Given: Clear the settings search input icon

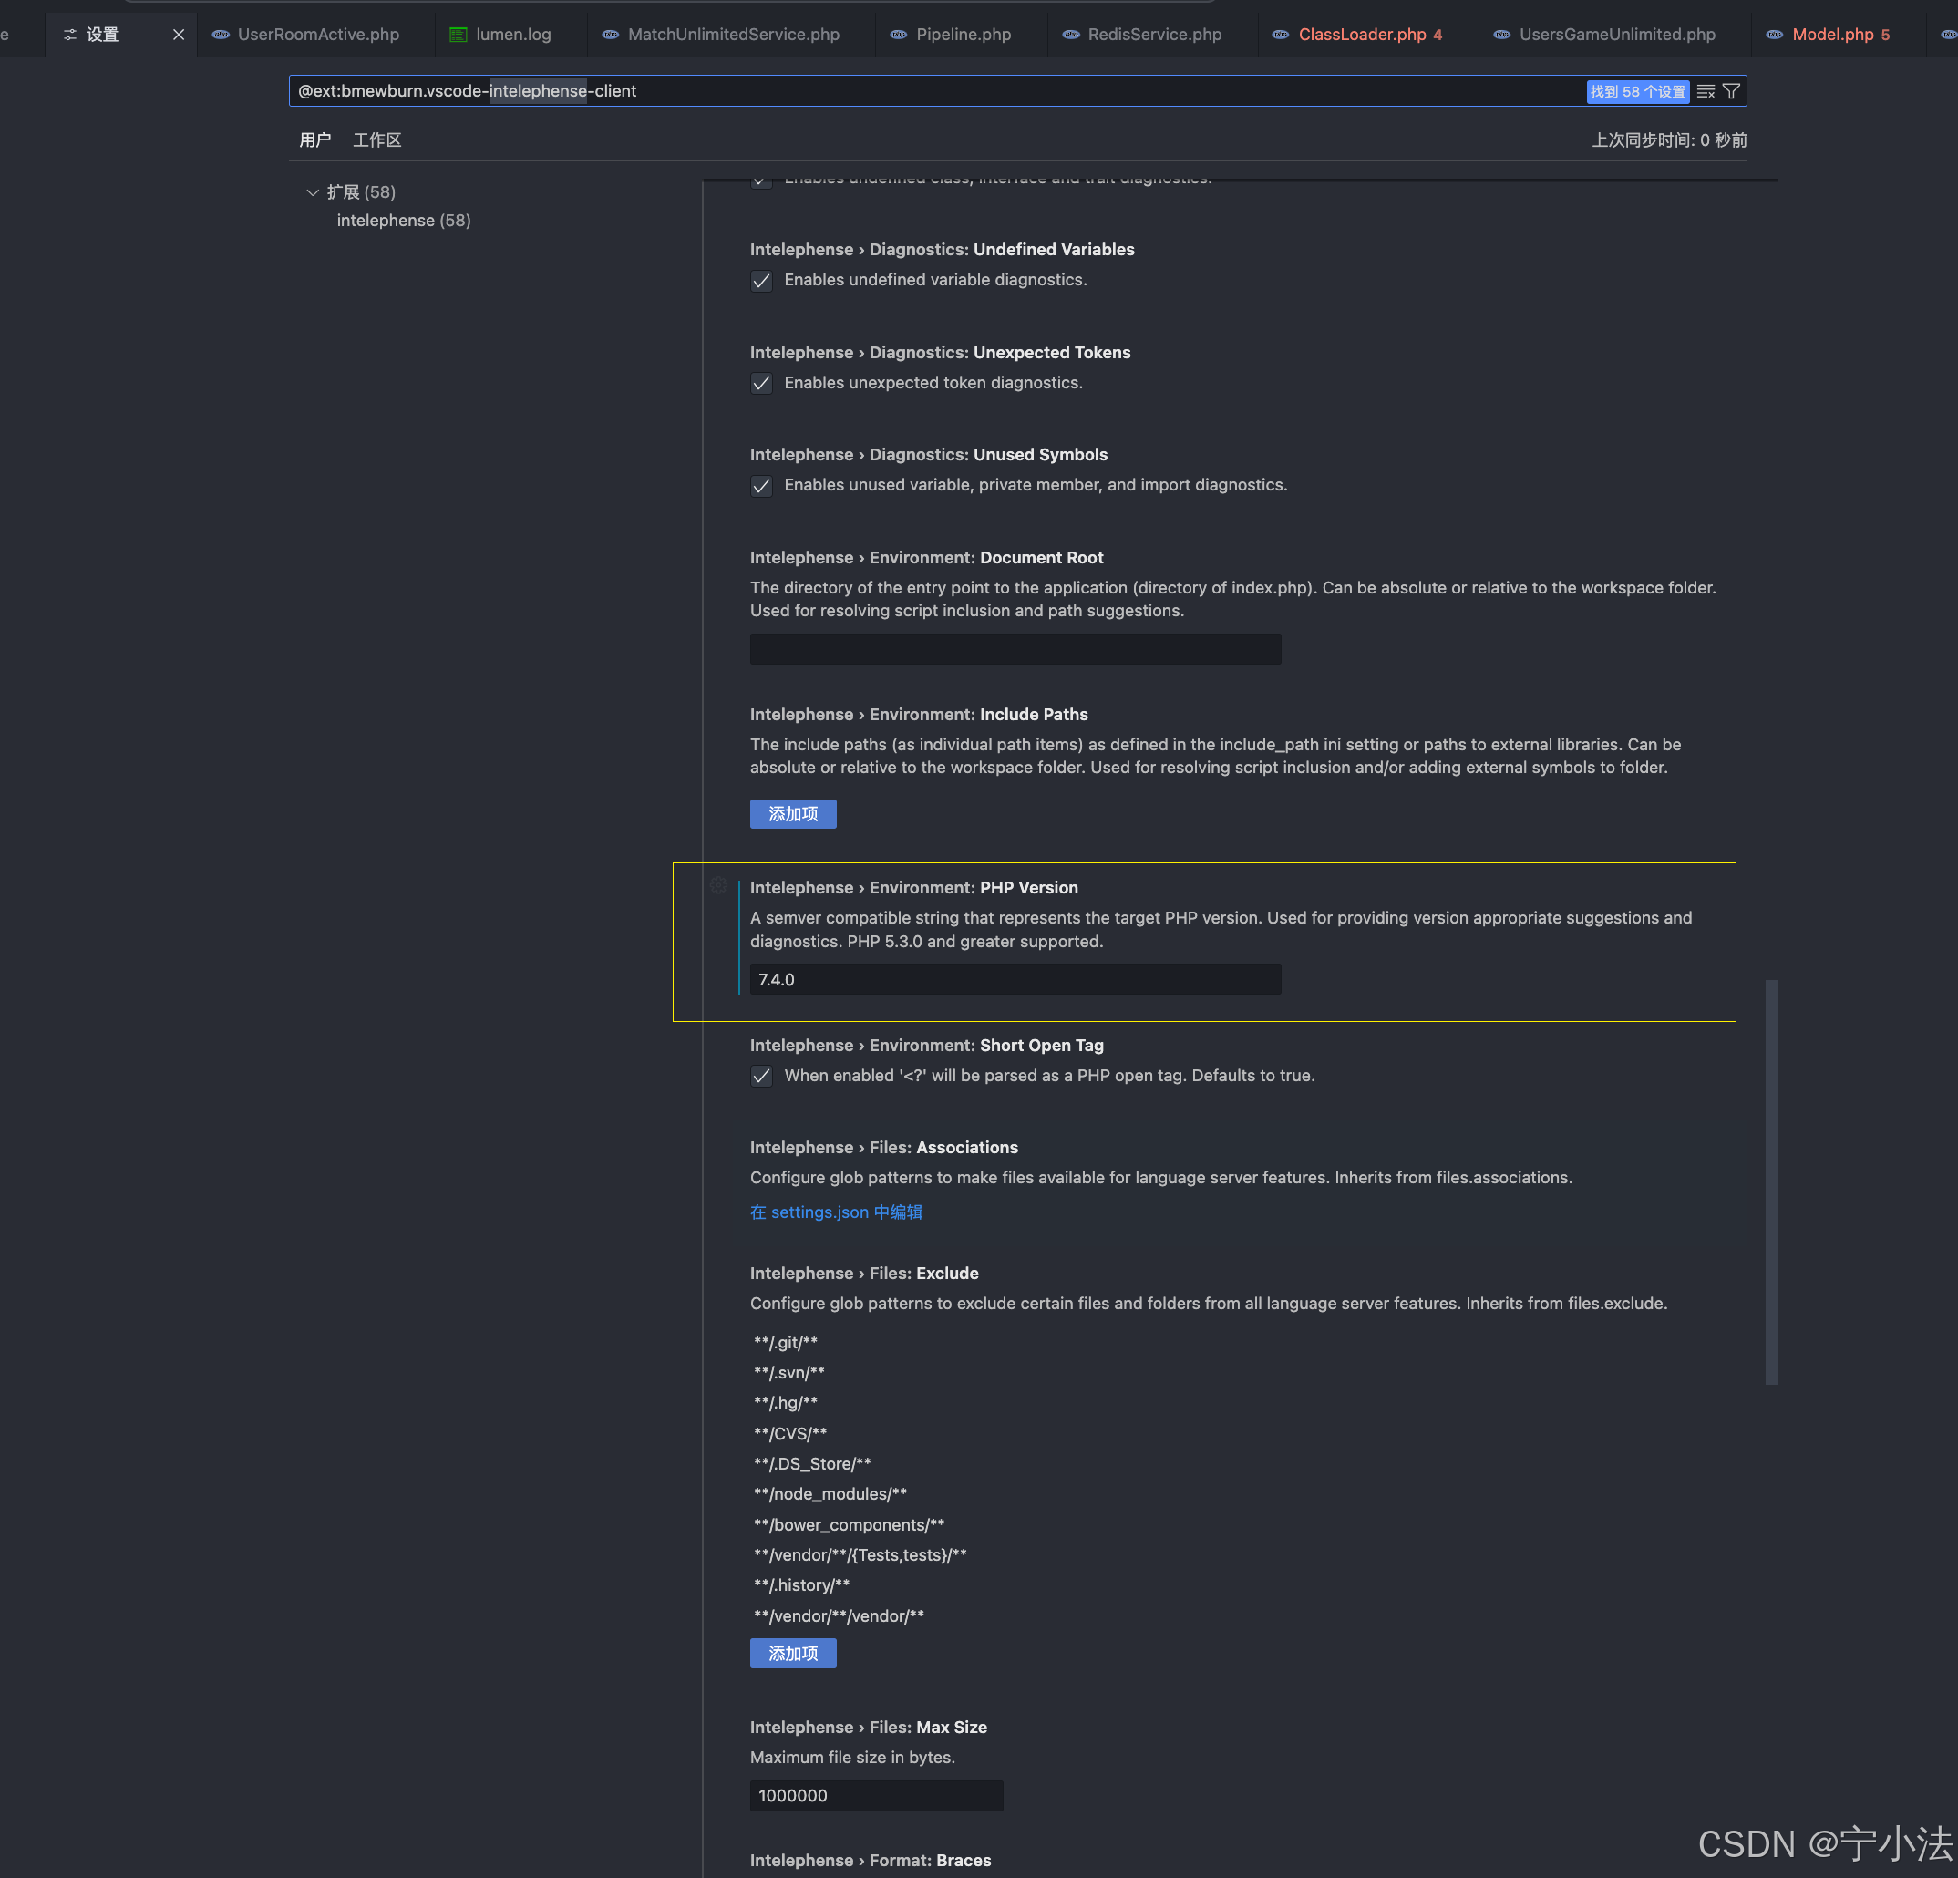Looking at the screenshot, I should [x=1706, y=91].
